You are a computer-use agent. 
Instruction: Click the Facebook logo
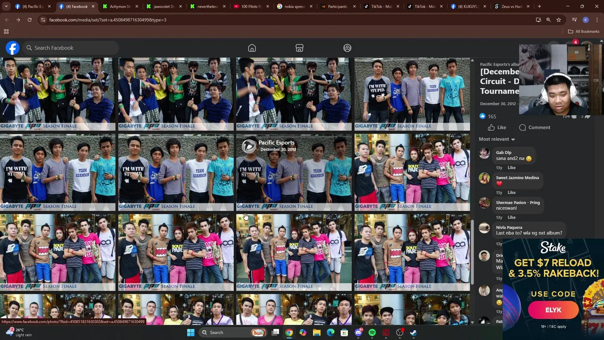click(13, 48)
